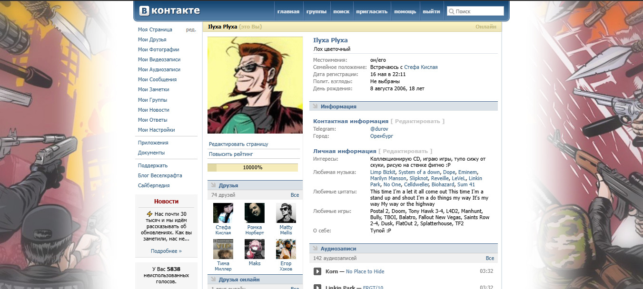Open the main profile picture
Screen dimensions: 643x289
click(x=255, y=86)
